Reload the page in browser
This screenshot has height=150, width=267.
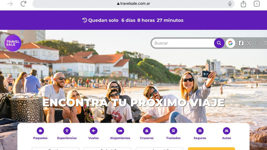pyautogui.click(x=23, y=3)
